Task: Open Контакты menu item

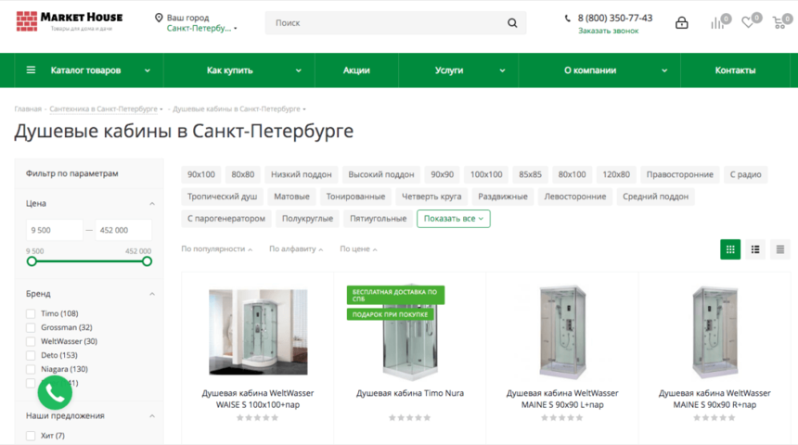Action: point(735,70)
